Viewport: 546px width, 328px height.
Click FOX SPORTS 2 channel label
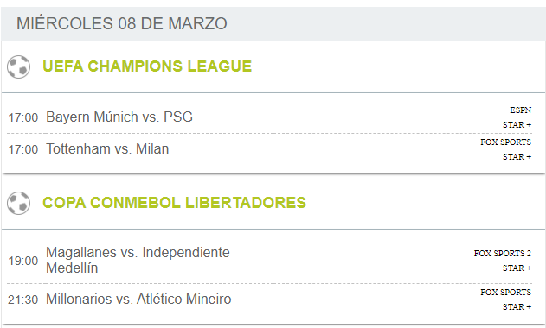503,253
